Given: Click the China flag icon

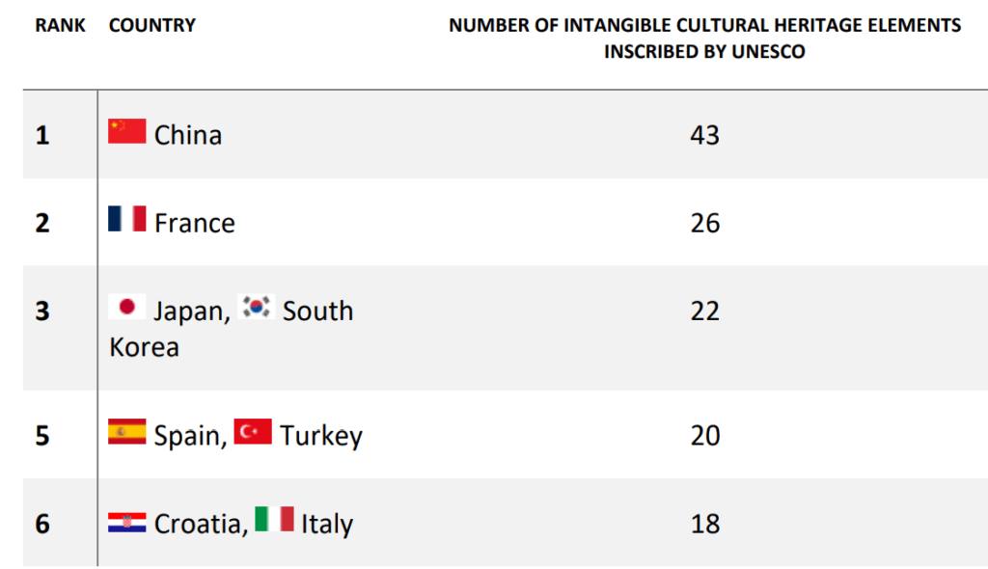Looking at the screenshot, I should click(126, 131).
